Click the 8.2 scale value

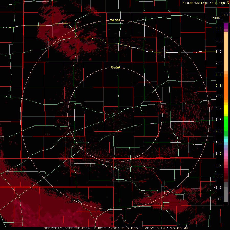[218, 51]
